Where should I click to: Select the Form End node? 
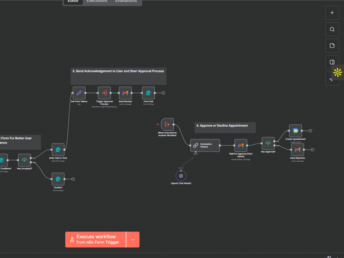point(148,93)
